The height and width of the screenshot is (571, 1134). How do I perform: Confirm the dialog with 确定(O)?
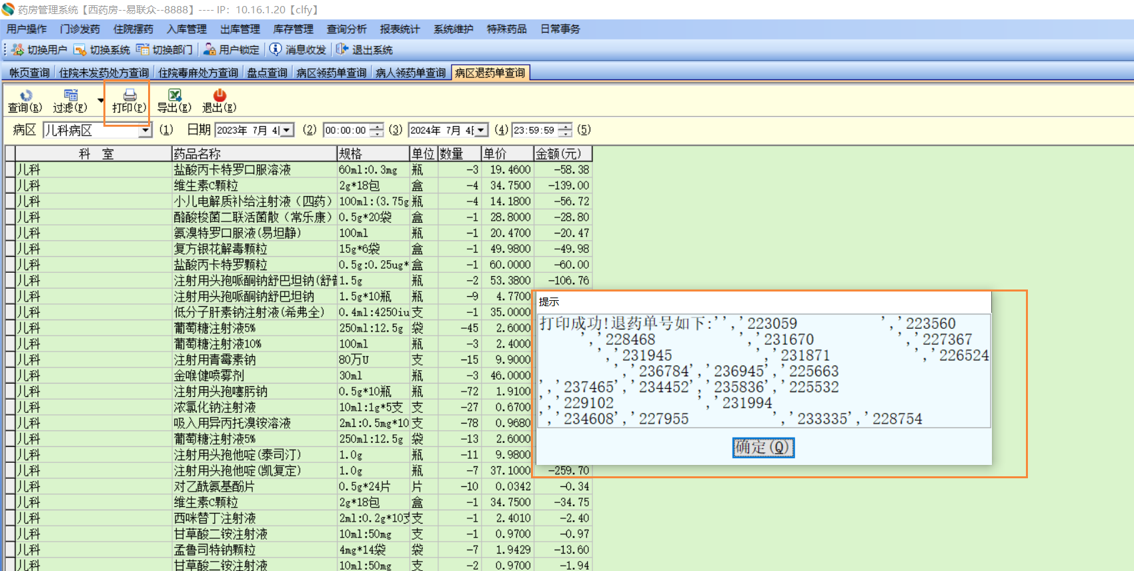pos(763,447)
